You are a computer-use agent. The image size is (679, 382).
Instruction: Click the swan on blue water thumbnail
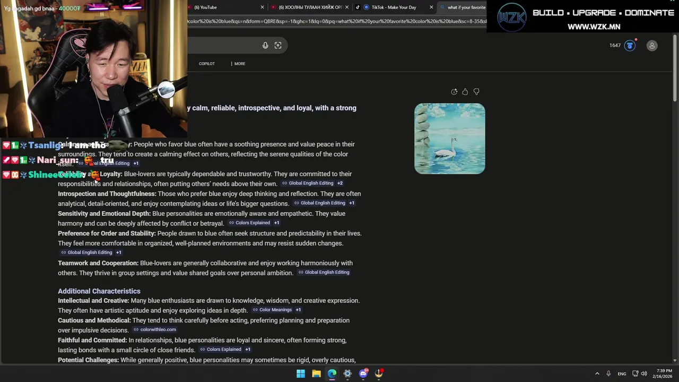(450, 138)
